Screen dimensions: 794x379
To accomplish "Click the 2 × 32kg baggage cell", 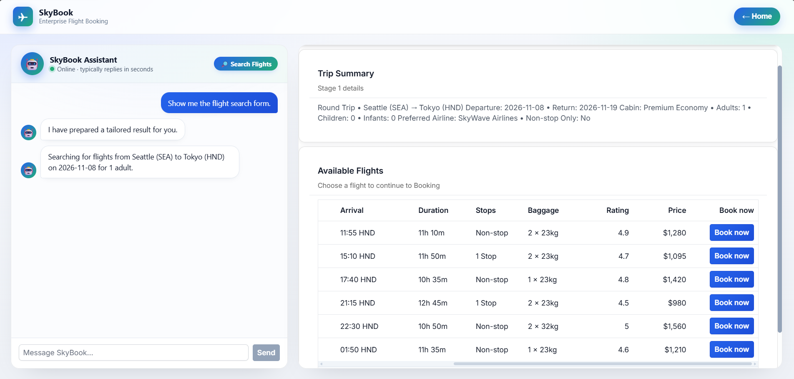I will click(x=543, y=326).
